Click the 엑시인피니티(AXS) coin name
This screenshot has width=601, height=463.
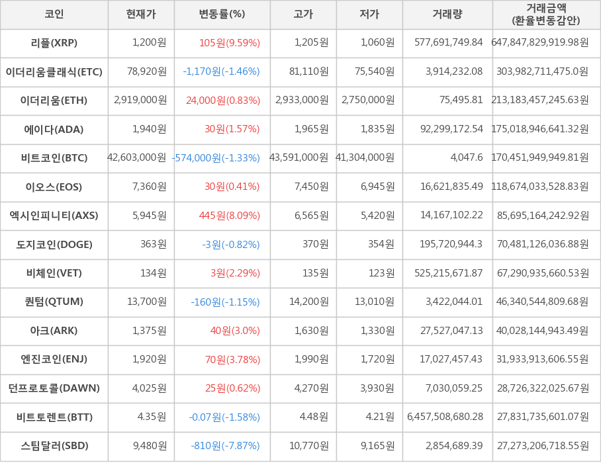tap(54, 216)
